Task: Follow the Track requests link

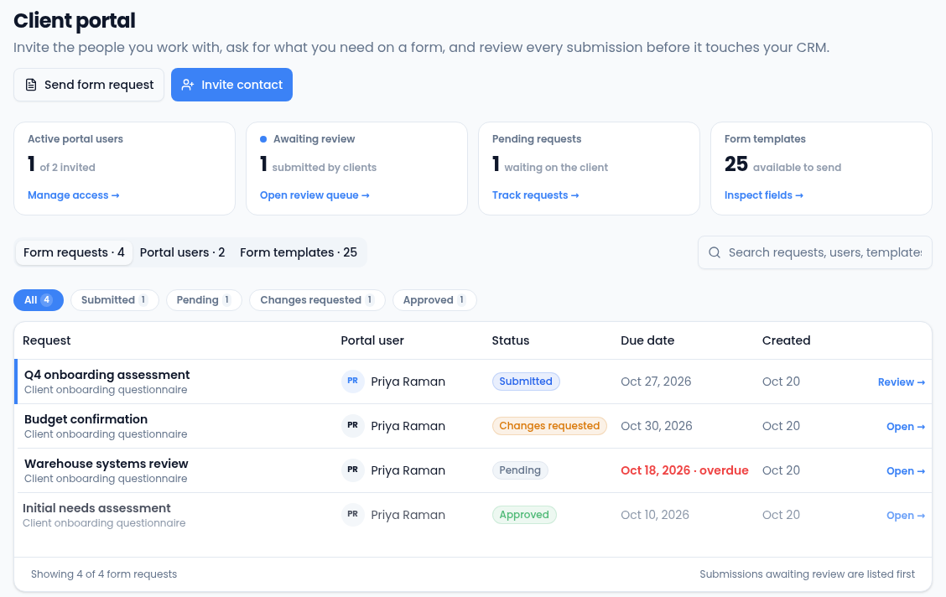Action: click(x=535, y=195)
